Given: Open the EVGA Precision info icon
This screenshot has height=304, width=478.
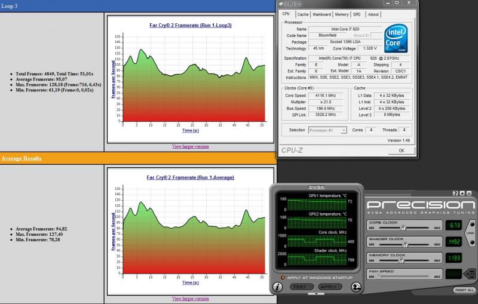Looking at the screenshot, I should [x=277, y=287].
